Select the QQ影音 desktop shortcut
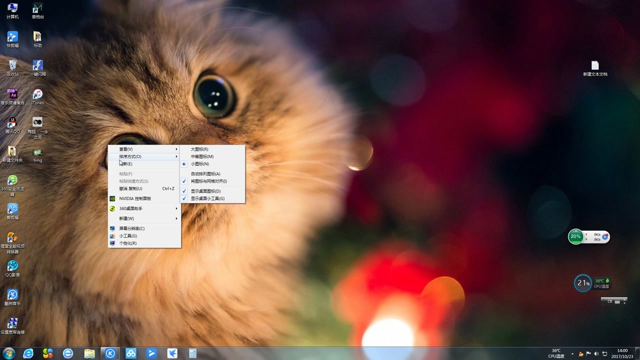The image size is (640, 360). tap(12, 269)
